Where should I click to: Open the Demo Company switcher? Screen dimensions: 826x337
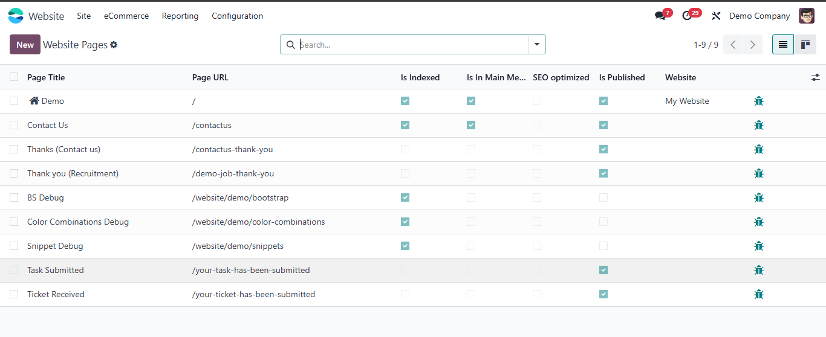[759, 16]
